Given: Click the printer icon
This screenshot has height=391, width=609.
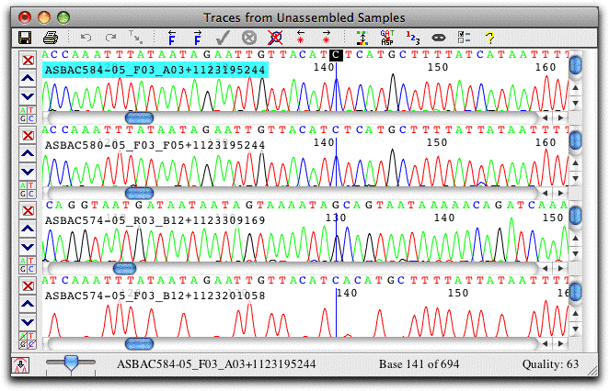Looking at the screenshot, I should (x=51, y=38).
